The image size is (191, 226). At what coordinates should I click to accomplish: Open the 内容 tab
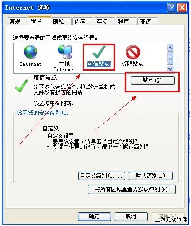[80, 21]
